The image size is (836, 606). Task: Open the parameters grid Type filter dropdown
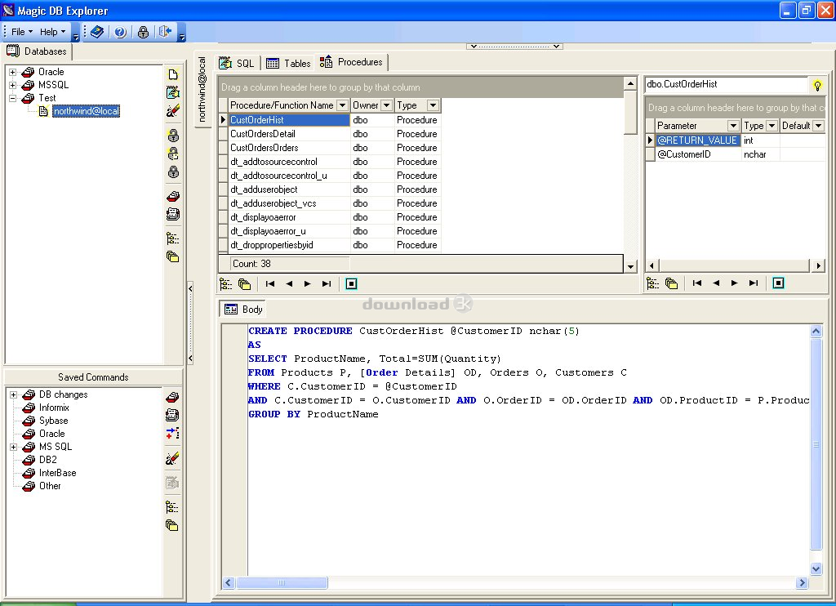pyautogui.click(x=772, y=126)
